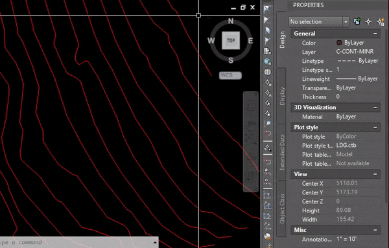This screenshot has width=389, height=248.
Task: Click the triangle measurement tool icon
Action: [x=267, y=205]
